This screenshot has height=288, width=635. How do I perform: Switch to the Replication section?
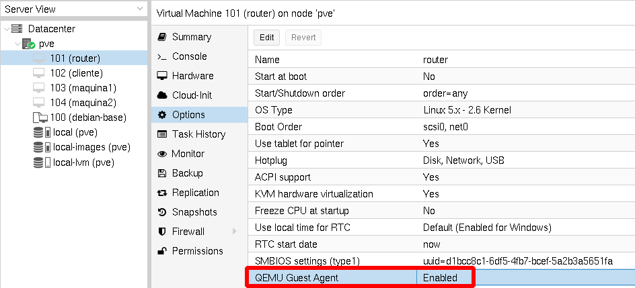tap(196, 193)
